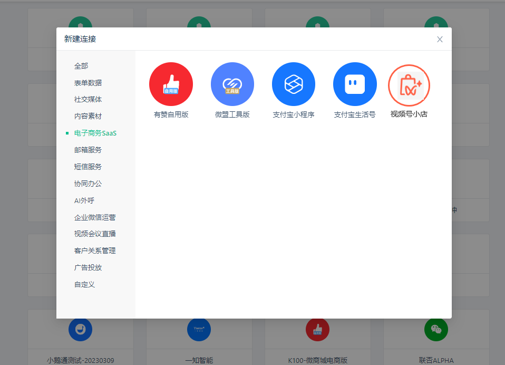Viewport: 505px width, 365px height.
Task: Go to the 内容素材 category
Action: click(88, 116)
